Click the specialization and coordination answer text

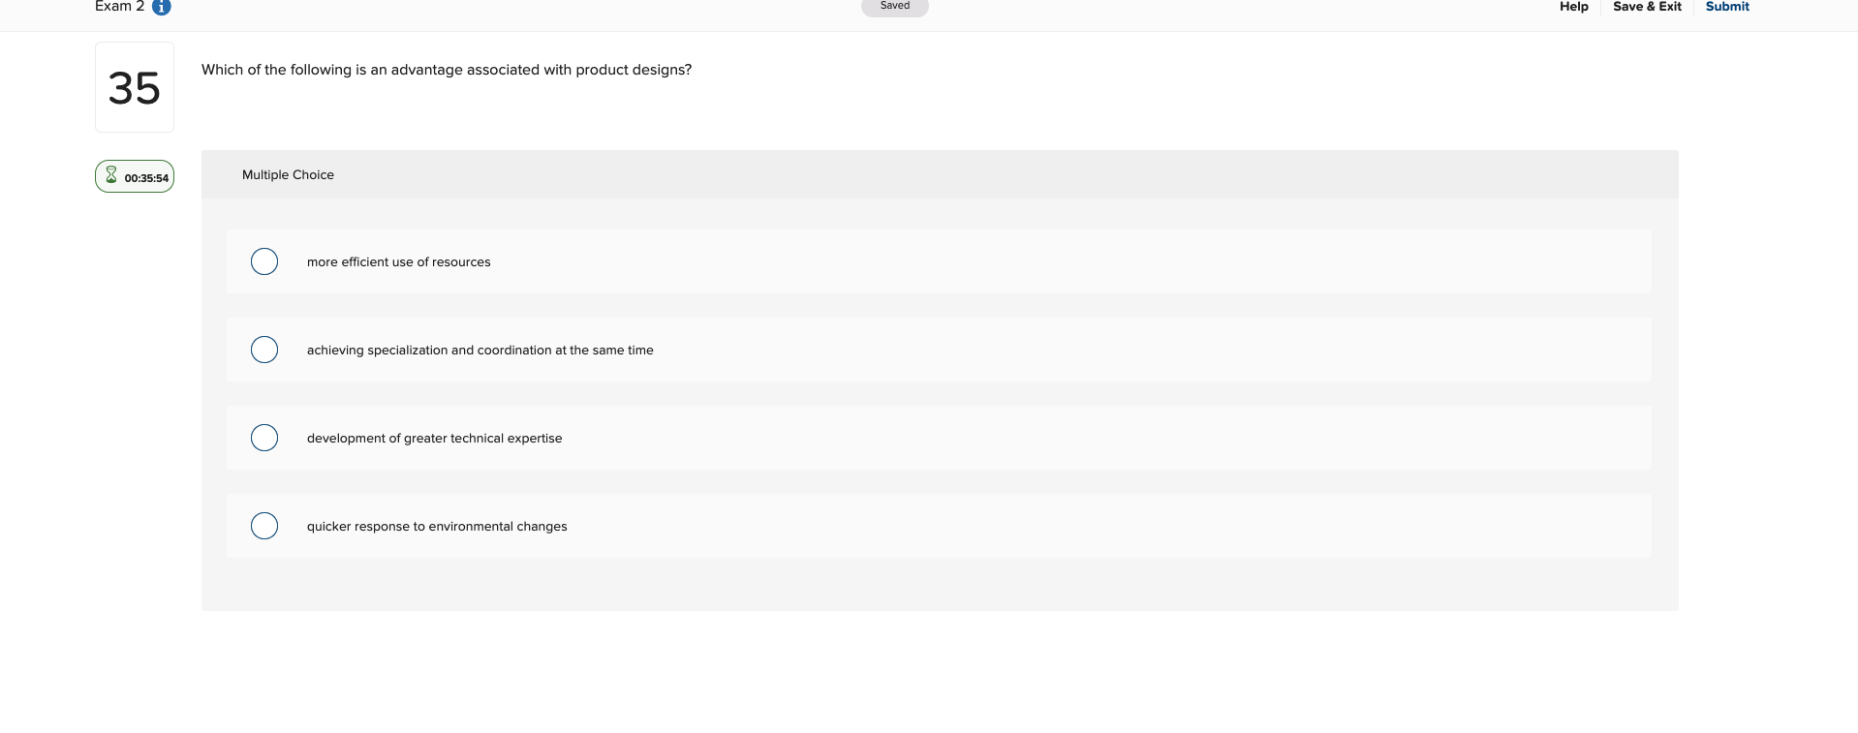tap(479, 350)
